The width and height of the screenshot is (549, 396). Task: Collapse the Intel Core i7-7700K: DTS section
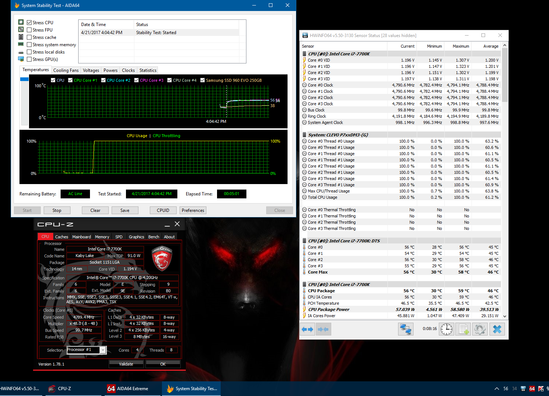[x=304, y=241]
